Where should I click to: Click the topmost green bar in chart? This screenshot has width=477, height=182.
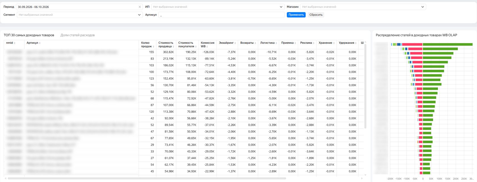[447, 44]
